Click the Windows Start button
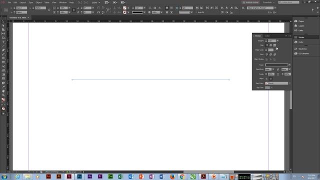This screenshot has width=320, height=180. (x=4, y=176)
